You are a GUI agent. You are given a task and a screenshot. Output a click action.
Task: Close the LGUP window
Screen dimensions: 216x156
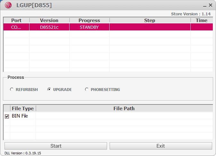click(211, 5)
